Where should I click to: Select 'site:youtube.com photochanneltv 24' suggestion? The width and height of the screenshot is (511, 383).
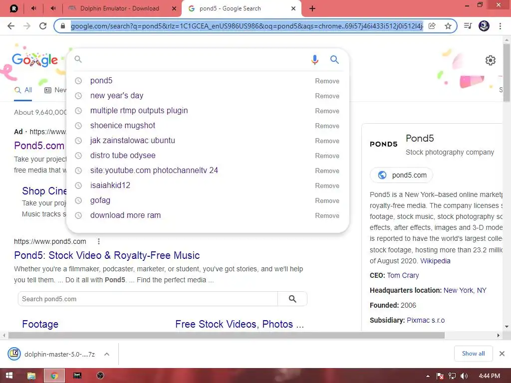pos(154,171)
